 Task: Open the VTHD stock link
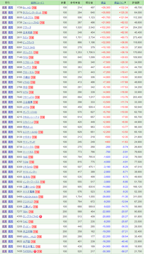(x=26, y=82)
